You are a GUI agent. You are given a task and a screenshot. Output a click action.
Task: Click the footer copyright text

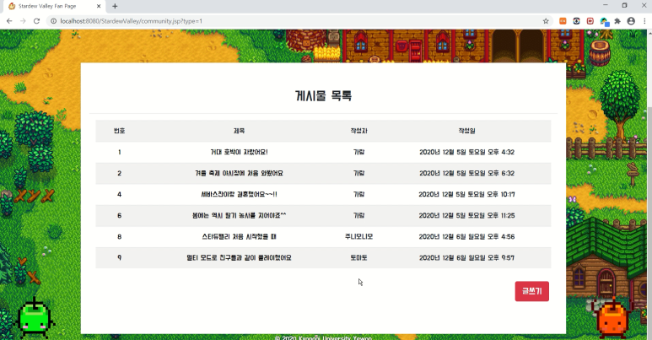coord(324,337)
